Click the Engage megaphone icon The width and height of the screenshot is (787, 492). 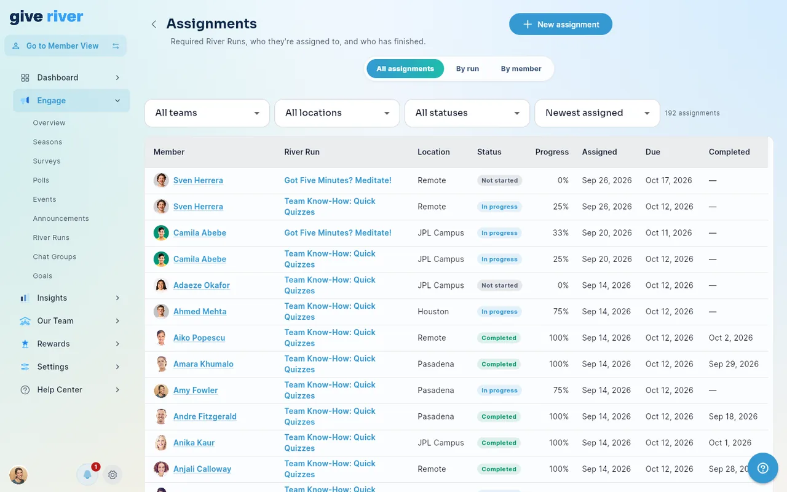25,101
